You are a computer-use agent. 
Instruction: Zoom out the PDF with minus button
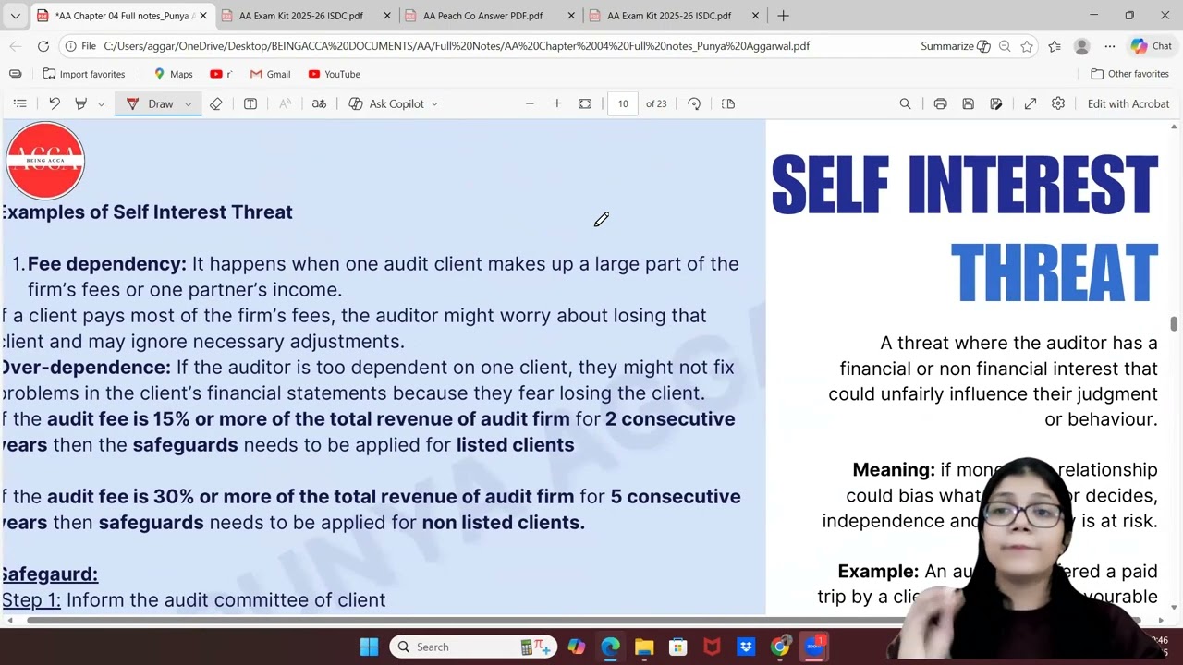[x=530, y=103]
